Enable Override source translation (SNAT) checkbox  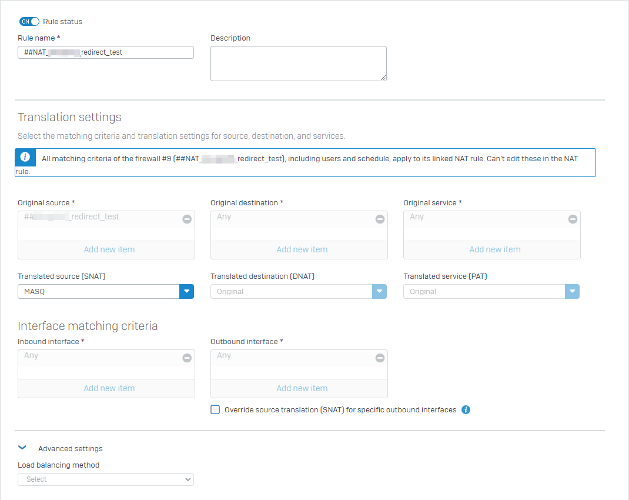tap(215, 410)
